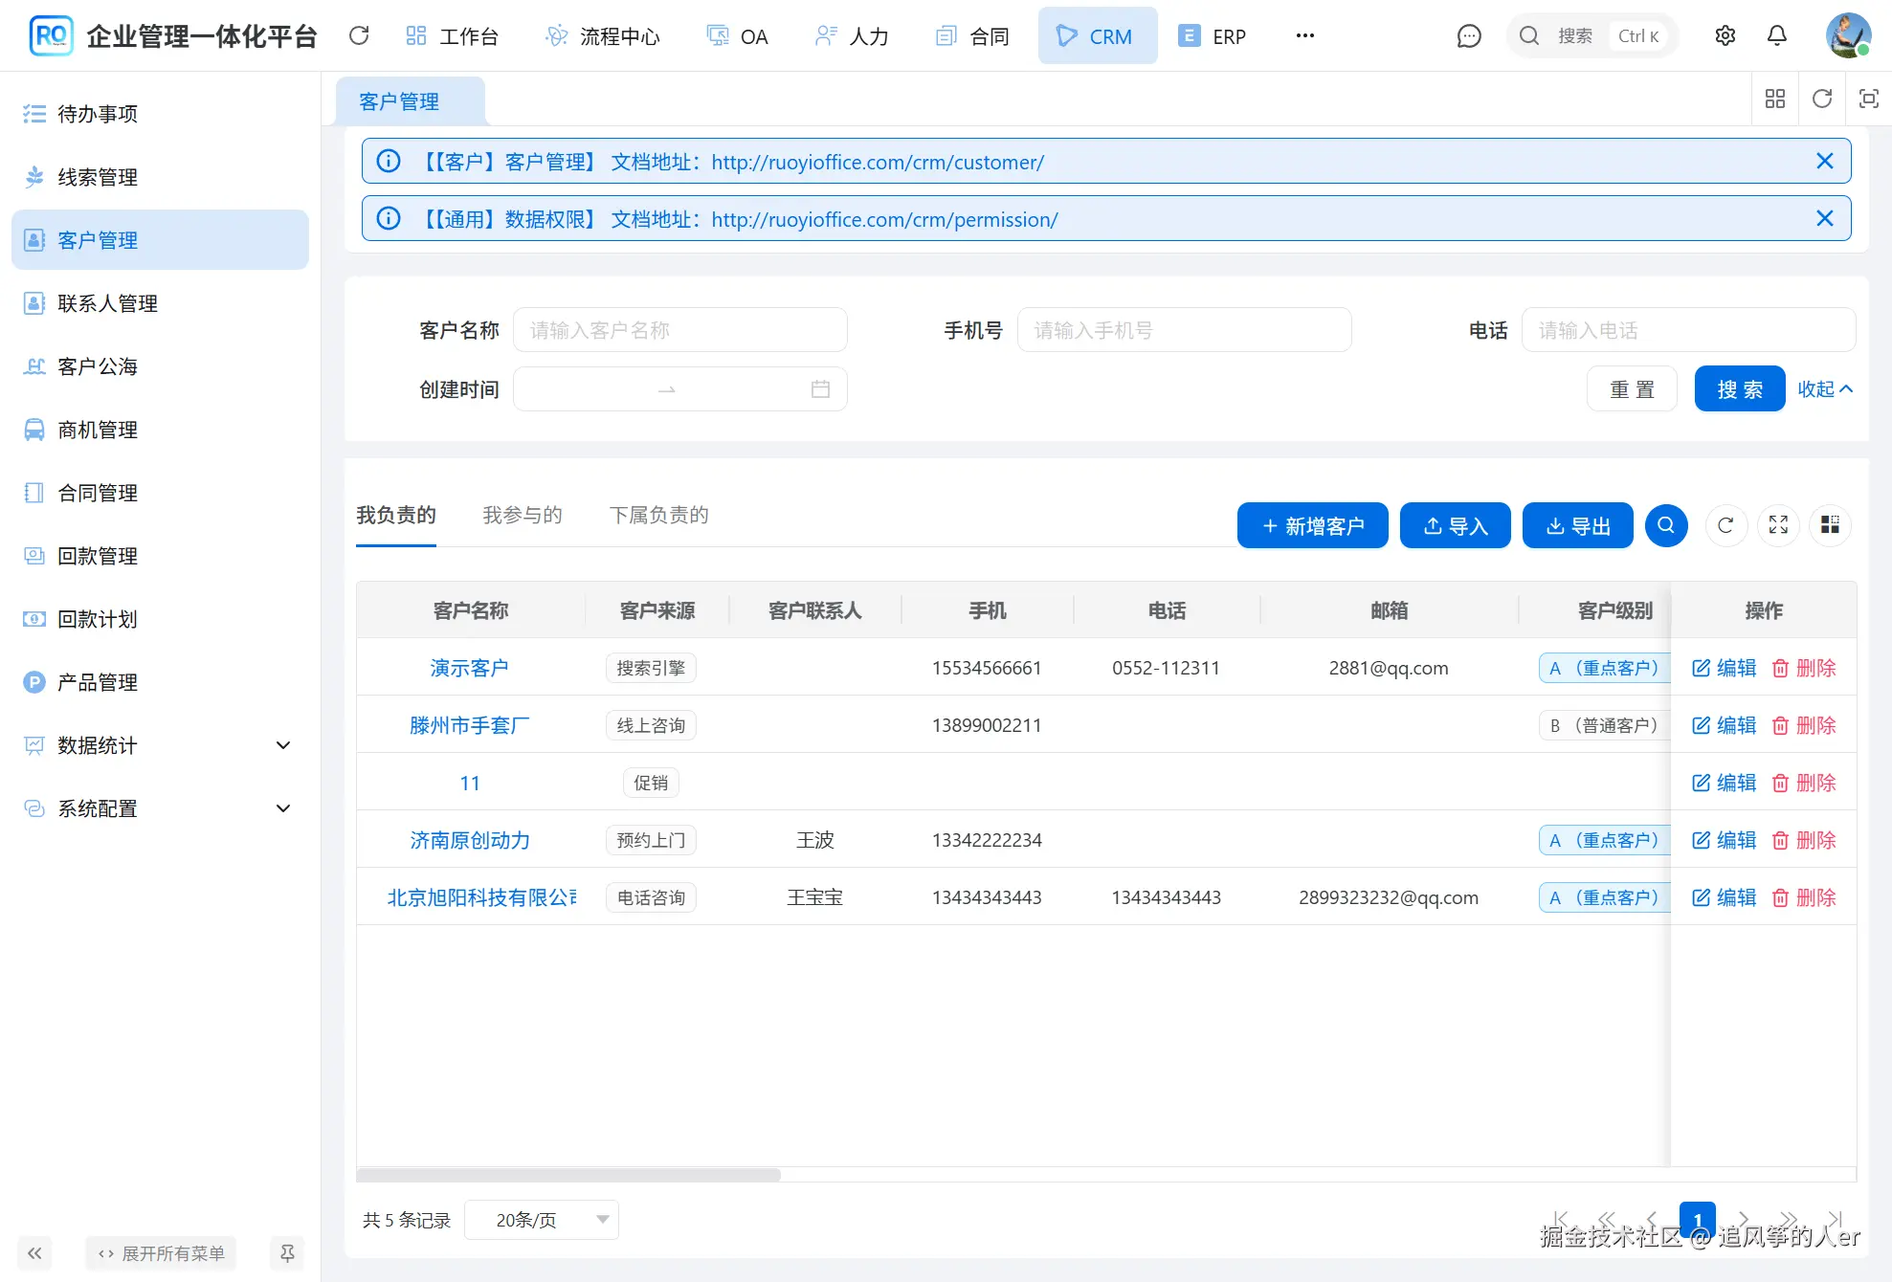Open 产品管理 in the sidebar
Image resolution: width=1892 pixels, height=1282 pixels.
160,682
